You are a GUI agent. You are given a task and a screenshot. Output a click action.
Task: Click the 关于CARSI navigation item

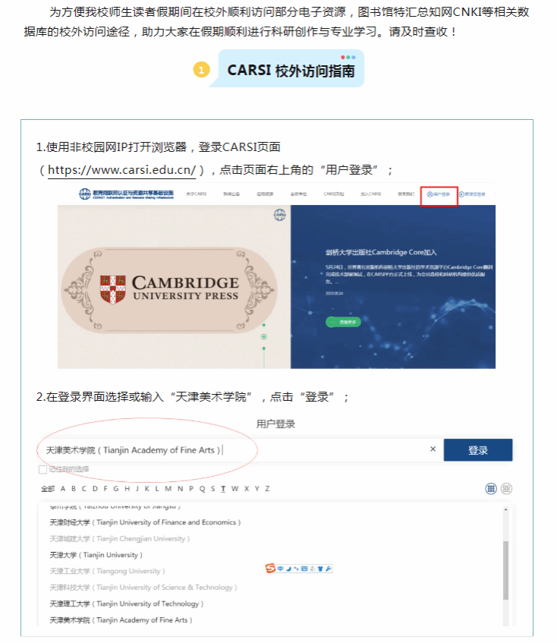point(197,194)
